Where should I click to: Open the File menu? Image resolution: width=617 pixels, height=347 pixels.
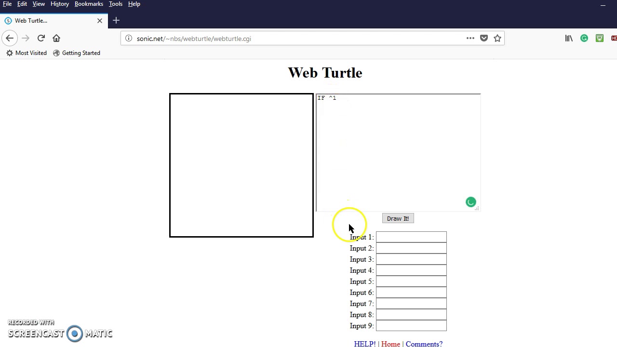coord(7,4)
